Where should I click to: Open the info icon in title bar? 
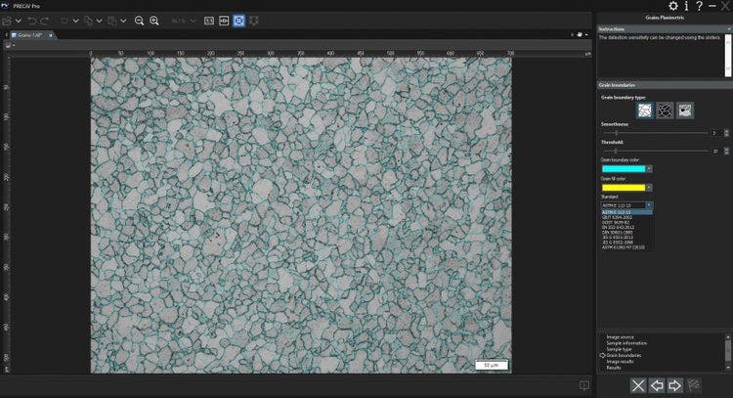686,7
